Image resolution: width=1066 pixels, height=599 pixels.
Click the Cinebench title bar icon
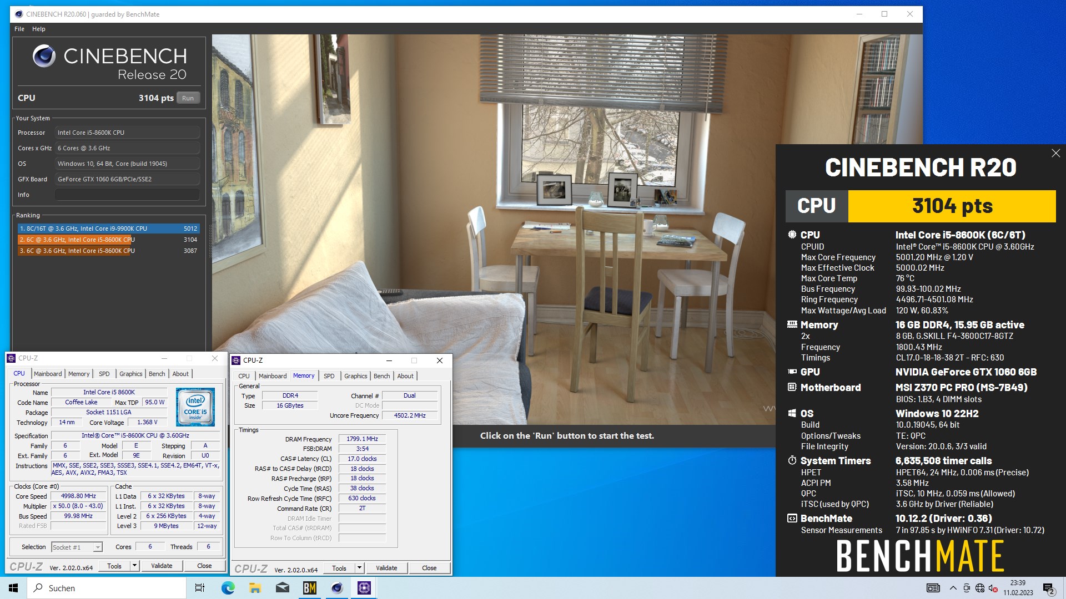point(18,14)
